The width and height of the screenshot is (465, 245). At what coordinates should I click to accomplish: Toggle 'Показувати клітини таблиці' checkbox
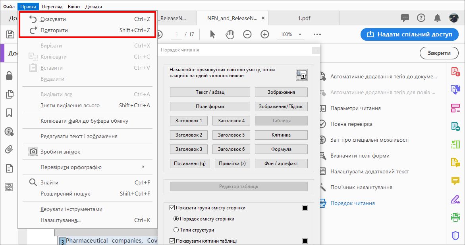(x=172, y=241)
